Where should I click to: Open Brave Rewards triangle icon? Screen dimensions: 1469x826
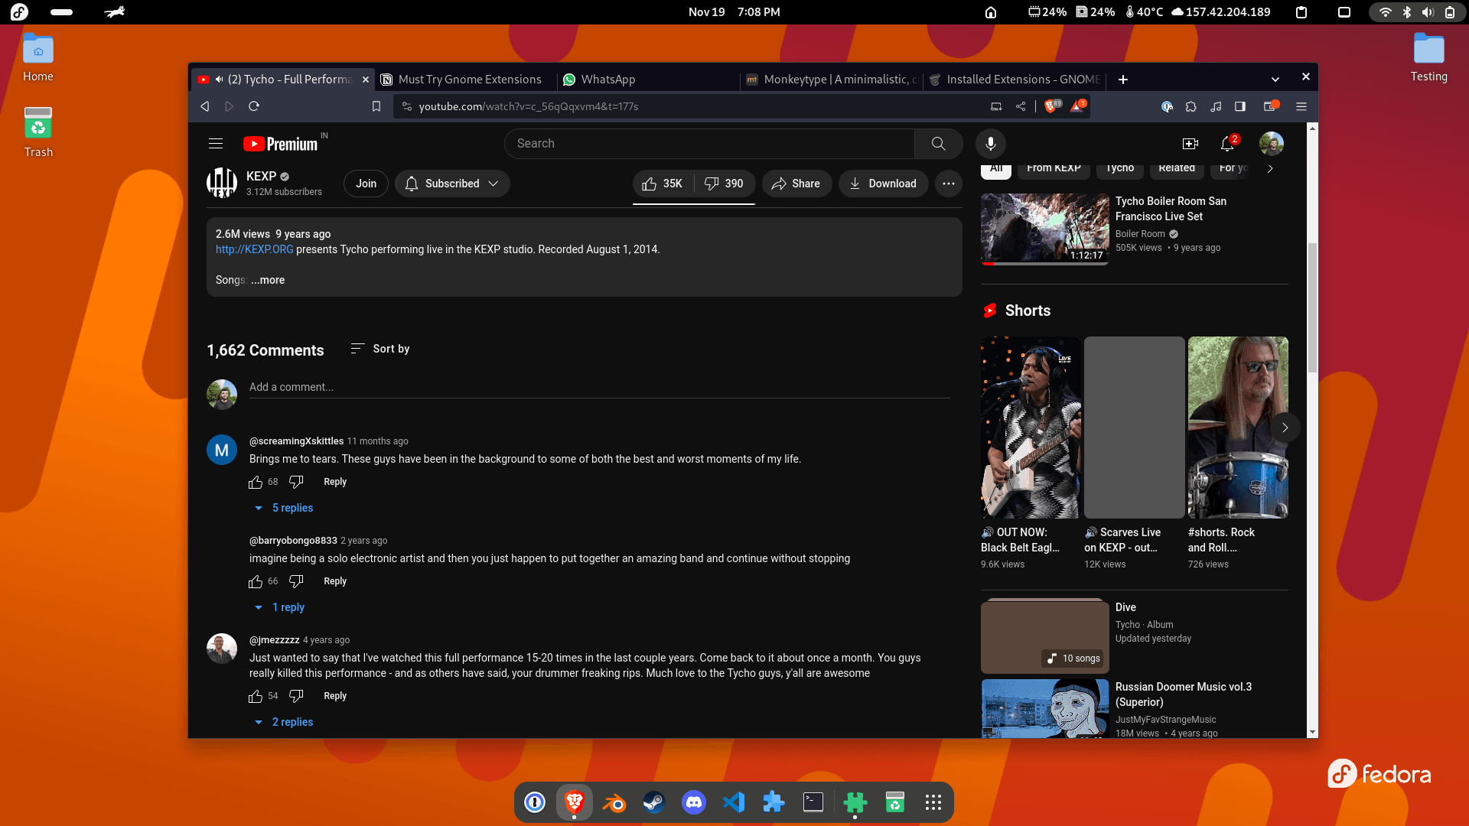click(1077, 106)
